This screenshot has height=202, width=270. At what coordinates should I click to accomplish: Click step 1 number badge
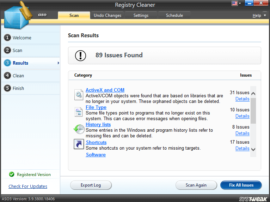click(x=7, y=38)
